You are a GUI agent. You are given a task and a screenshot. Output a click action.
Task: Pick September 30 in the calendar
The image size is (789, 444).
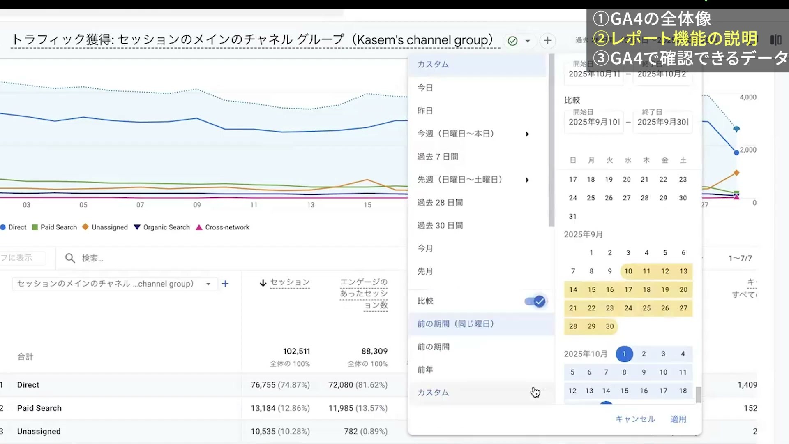tap(610, 326)
